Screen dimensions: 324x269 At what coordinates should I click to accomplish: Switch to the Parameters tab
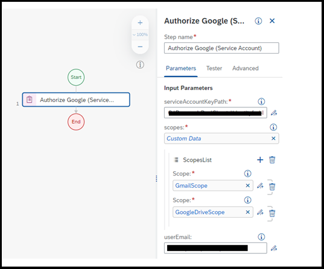(x=181, y=68)
